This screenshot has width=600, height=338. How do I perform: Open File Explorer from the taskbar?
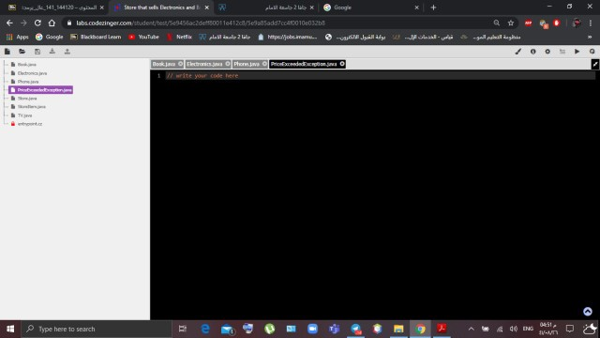pyautogui.click(x=398, y=329)
